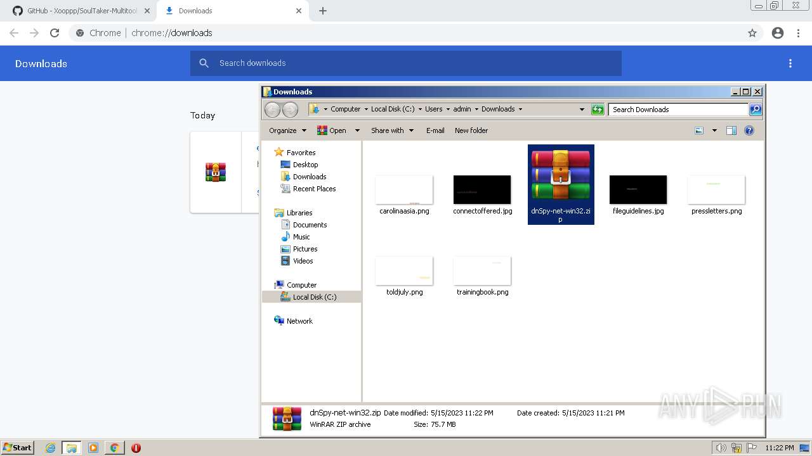Click the E-mail toolbar button
Image resolution: width=812 pixels, height=456 pixels.
(x=435, y=130)
